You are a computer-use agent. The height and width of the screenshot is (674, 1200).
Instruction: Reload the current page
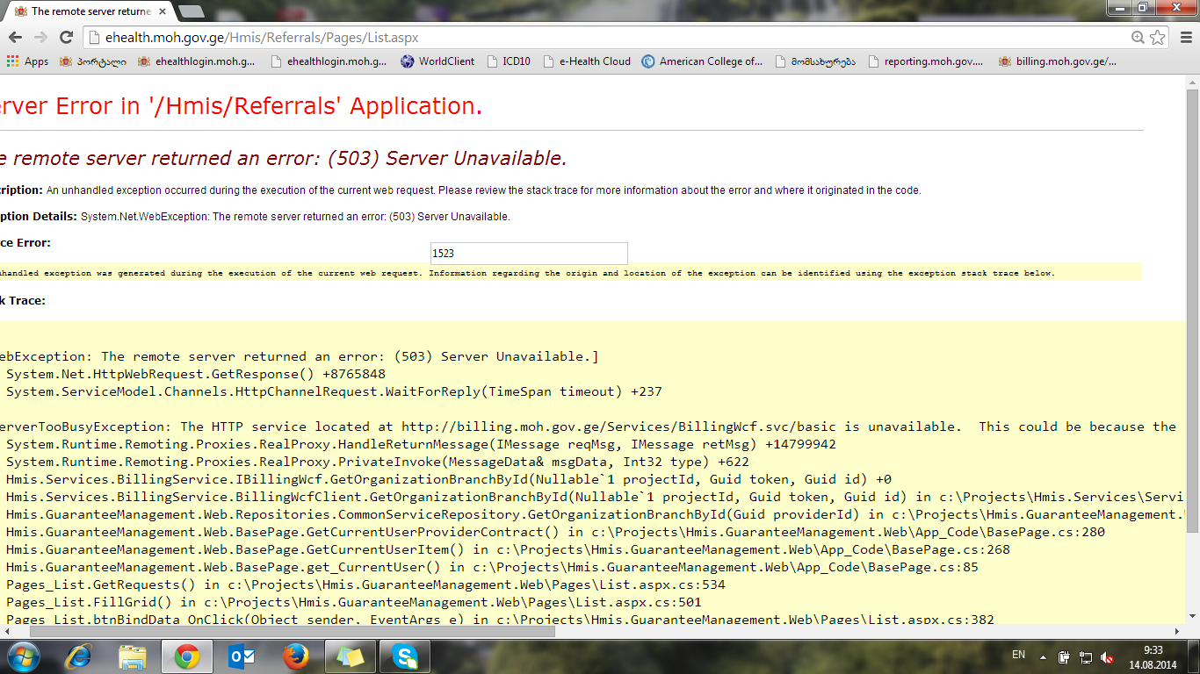tap(66, 38)
